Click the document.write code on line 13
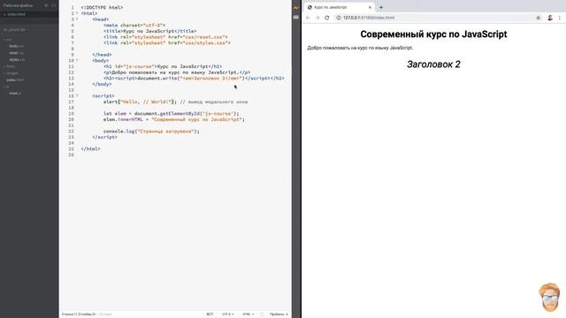The height and width of the screenshot is (318, 566). 191,79
